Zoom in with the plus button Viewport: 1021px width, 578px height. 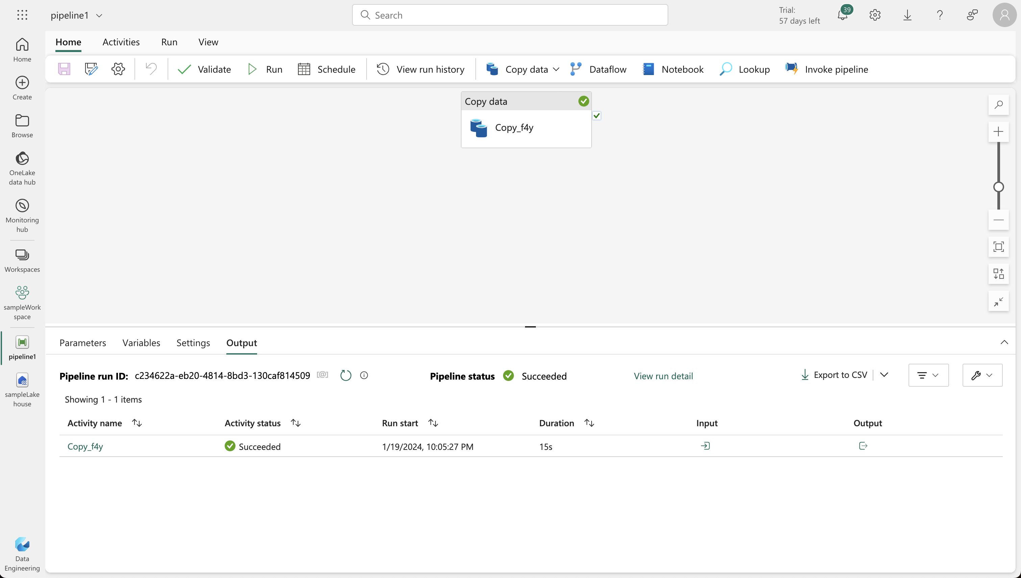point(999,131)
